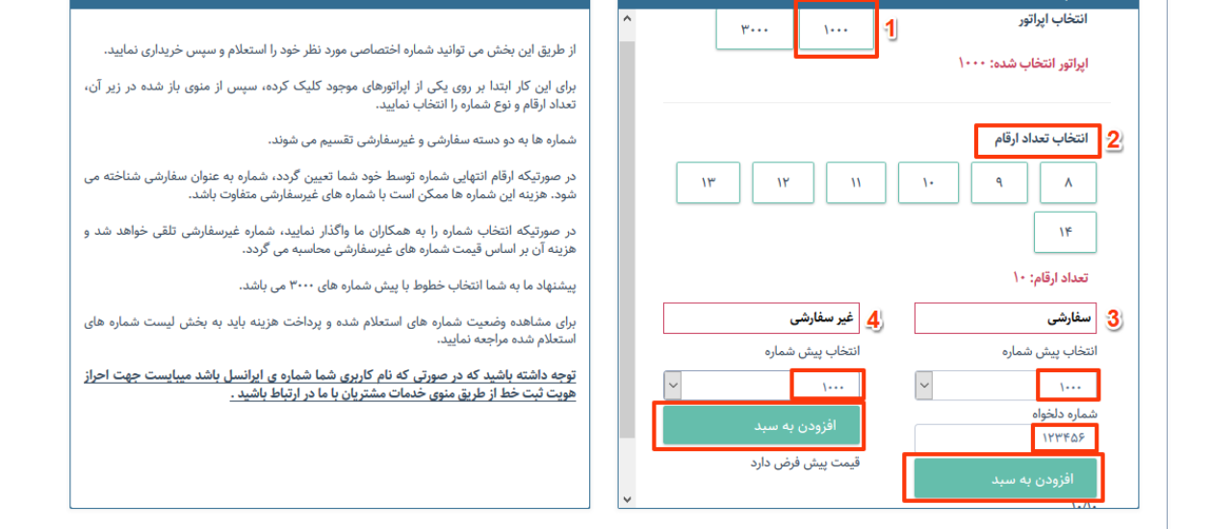
Task: Click the غیر سفارشی section header
Action: coord(761,318)
